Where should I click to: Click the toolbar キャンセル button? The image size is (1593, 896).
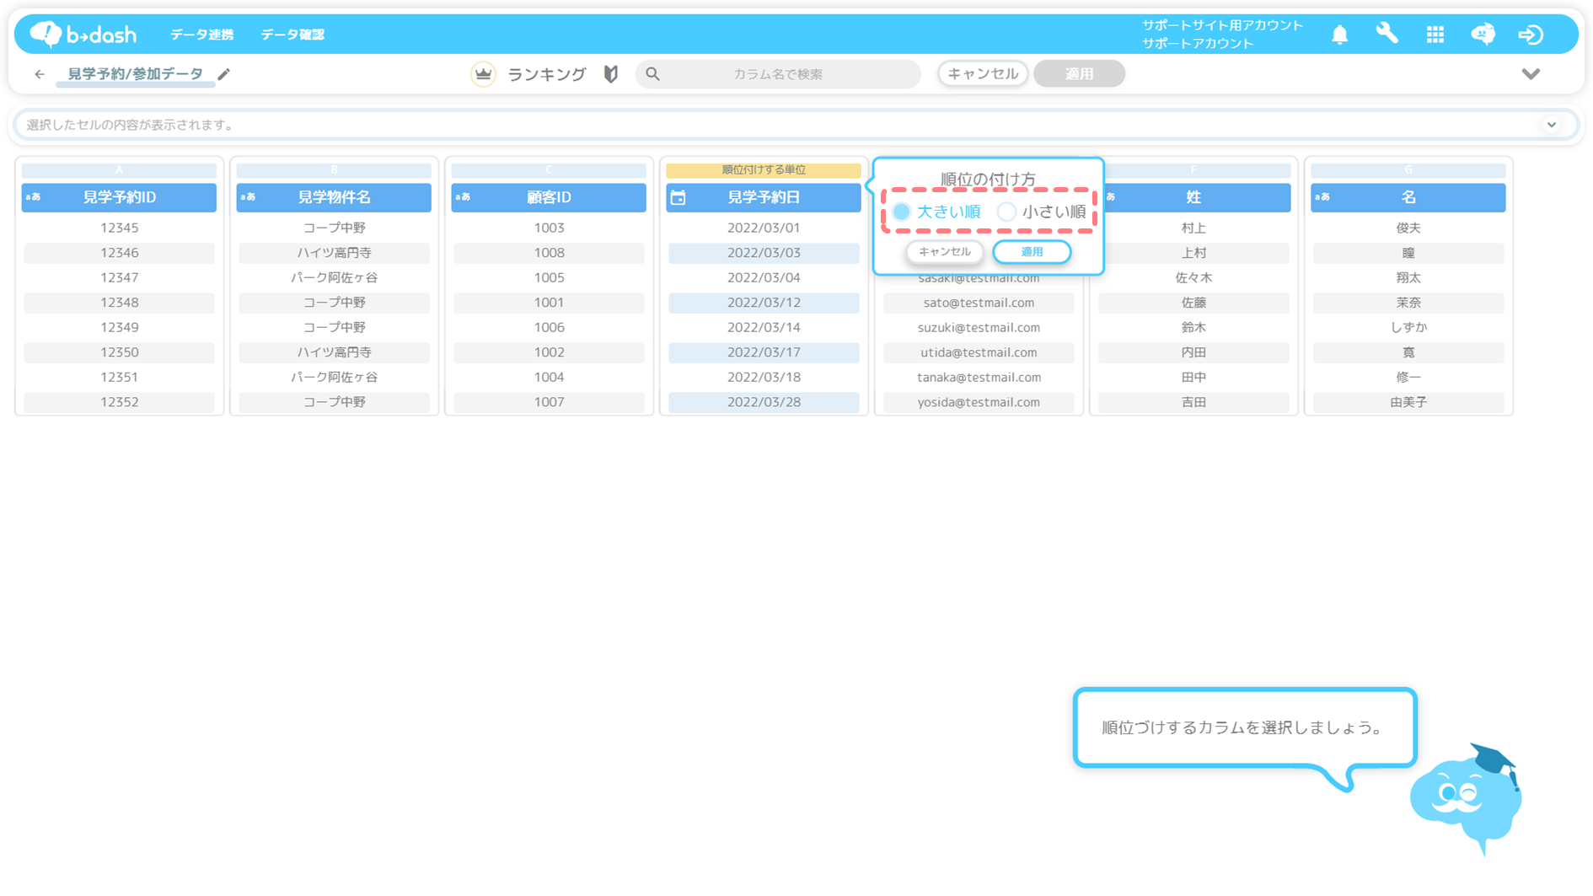[x=982, y=74]
